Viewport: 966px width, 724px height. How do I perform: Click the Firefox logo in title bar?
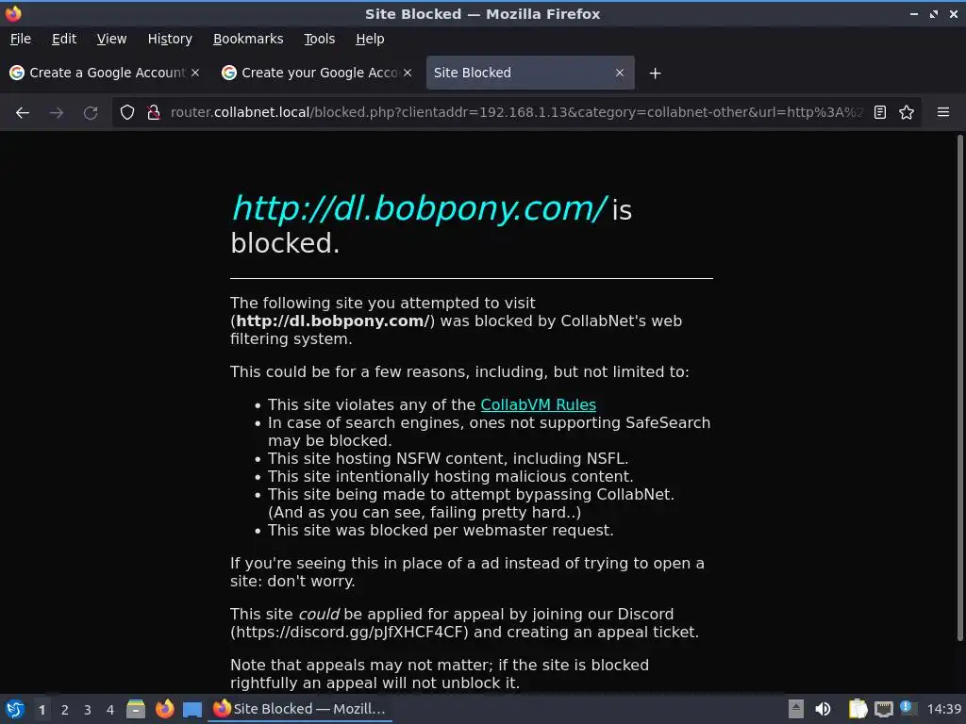(13, 13)
